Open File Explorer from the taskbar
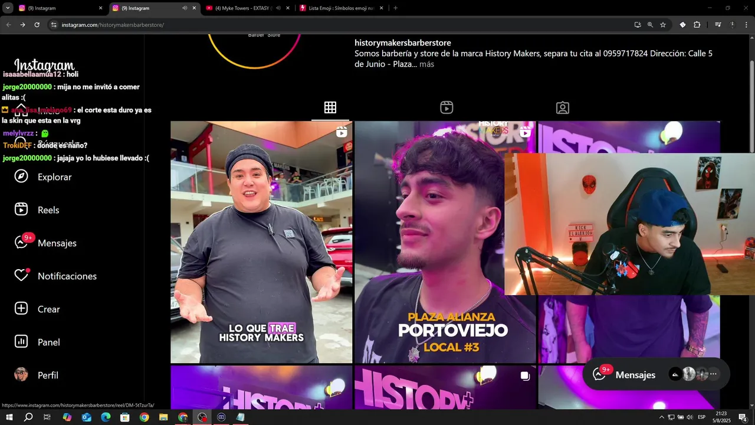 pyautogui.click(x=163, y=417)
